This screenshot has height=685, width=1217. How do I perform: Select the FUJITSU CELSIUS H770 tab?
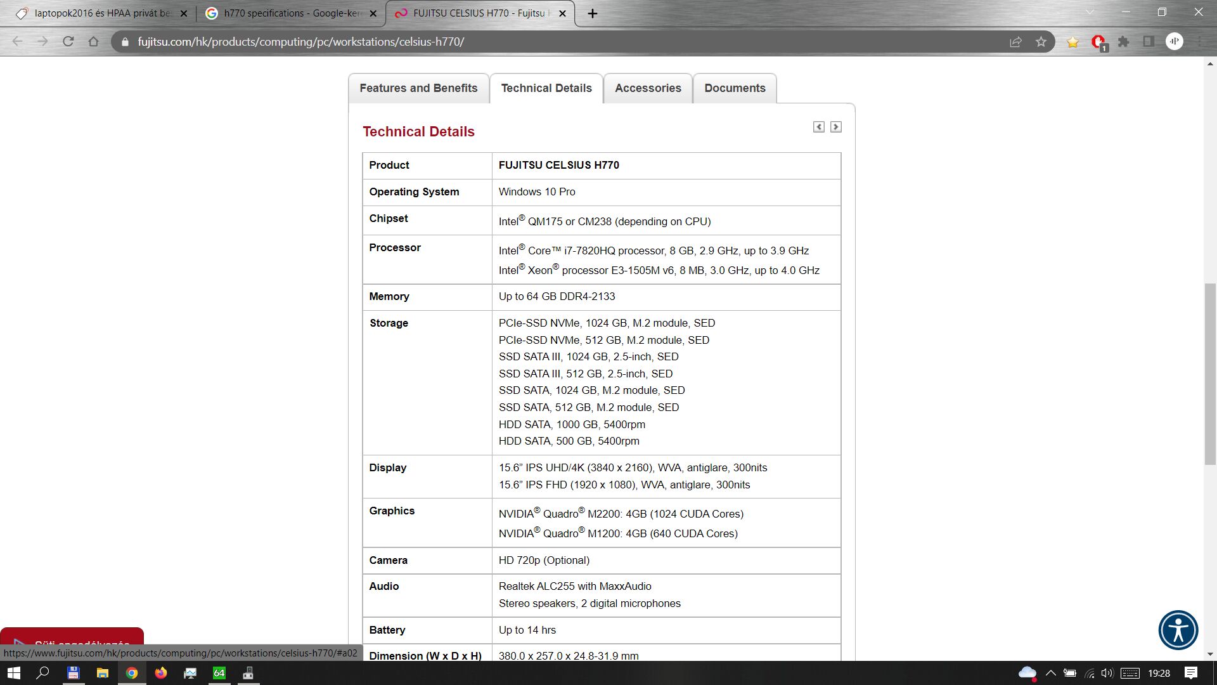coord(480,13)
